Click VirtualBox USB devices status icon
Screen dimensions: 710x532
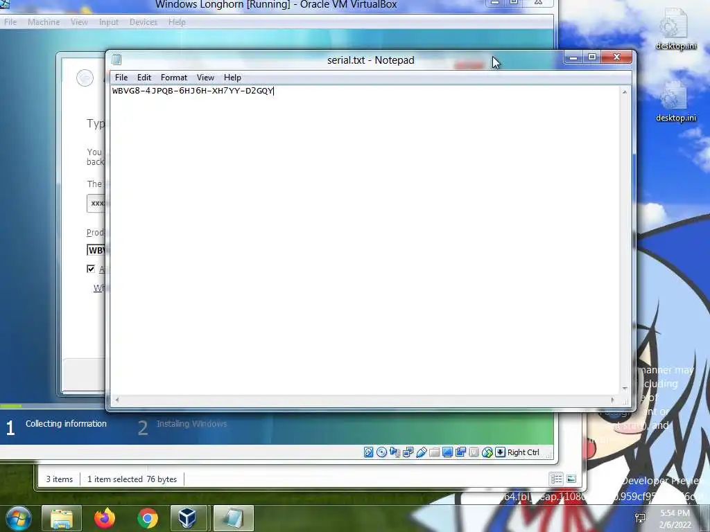421,452
